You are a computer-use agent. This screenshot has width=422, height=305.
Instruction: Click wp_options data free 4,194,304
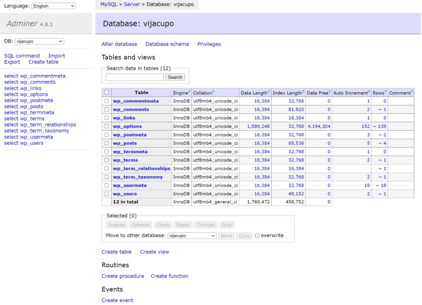click(x=319, y=126)
